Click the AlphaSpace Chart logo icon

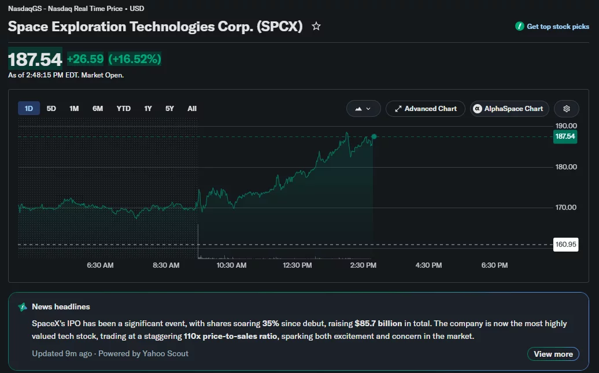click(477, 109)
